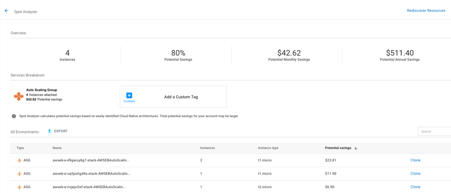
Task: Click the info icon beside Spot Analyzer note
Action: pos(14,116)
